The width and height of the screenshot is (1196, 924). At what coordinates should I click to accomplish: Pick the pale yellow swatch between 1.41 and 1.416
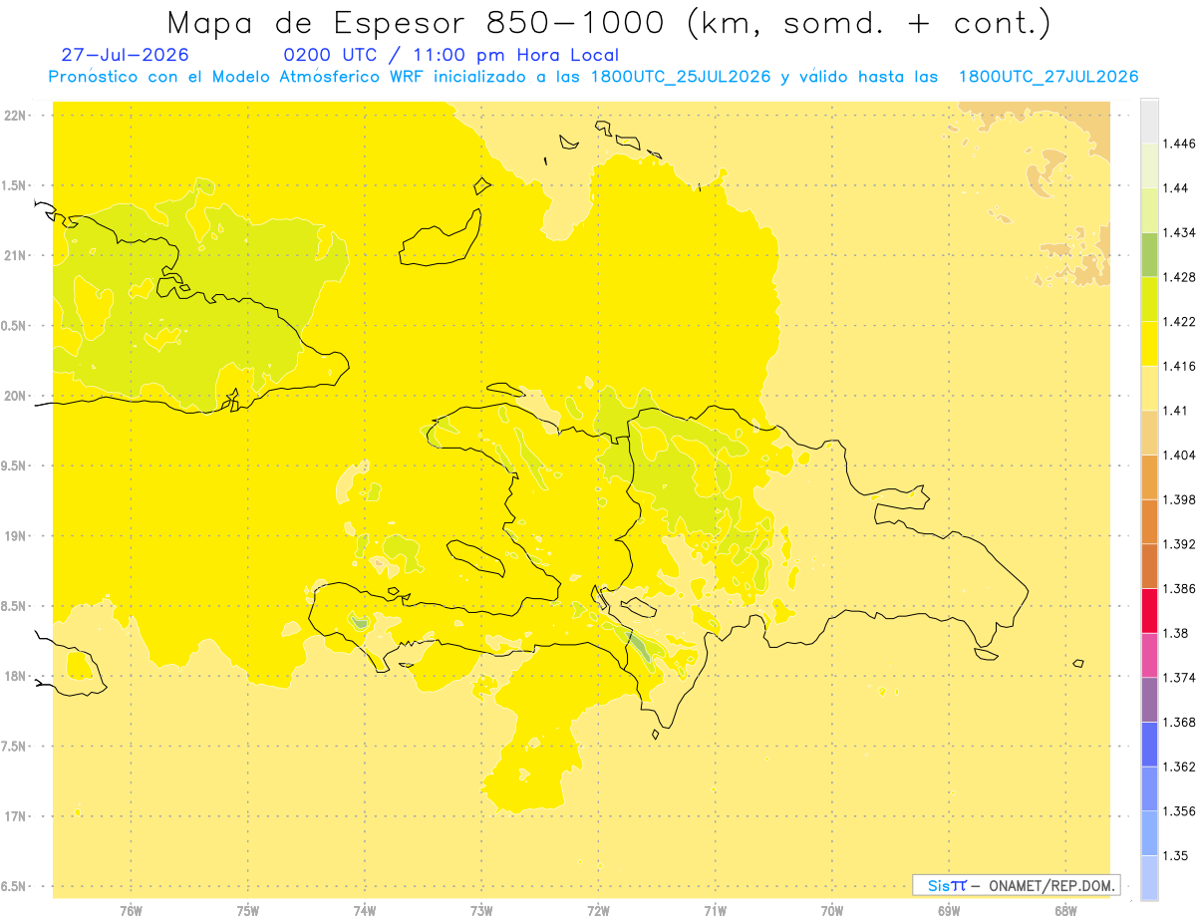1149,389
